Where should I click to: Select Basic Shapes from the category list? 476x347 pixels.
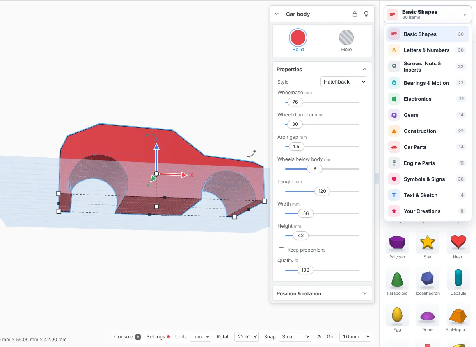point(428,34)
